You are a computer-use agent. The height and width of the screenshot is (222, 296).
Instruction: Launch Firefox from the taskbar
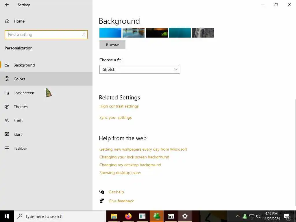(128, 216)
